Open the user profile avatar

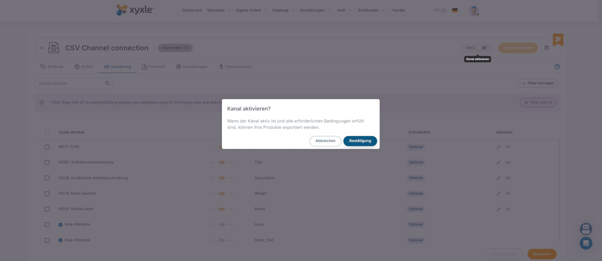tap(473, 11)
